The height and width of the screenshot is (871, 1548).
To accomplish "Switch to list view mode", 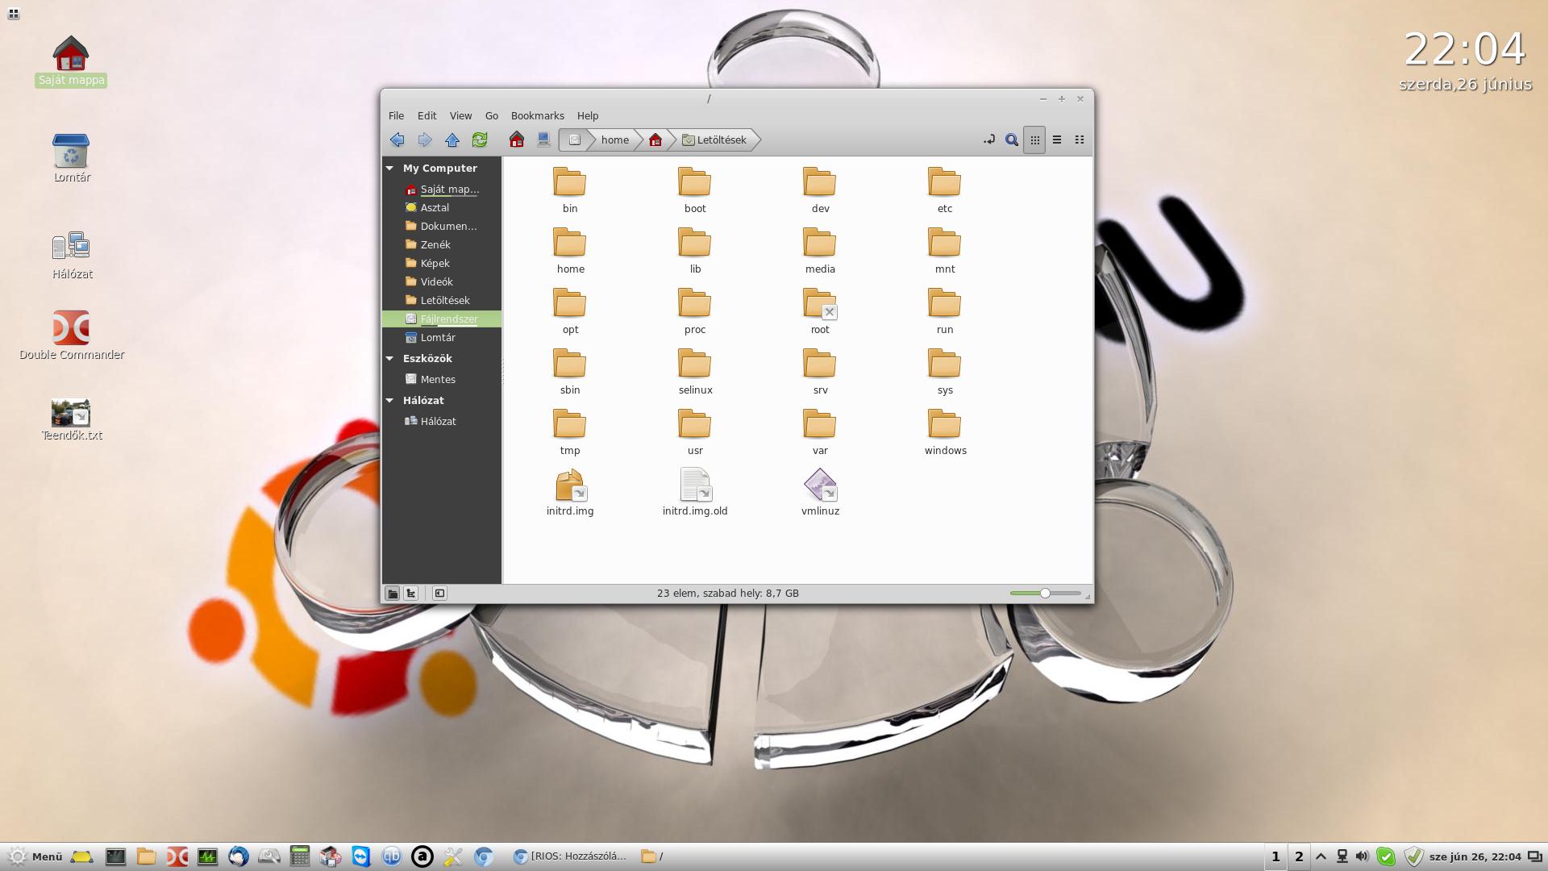I will coord(1057,140).
